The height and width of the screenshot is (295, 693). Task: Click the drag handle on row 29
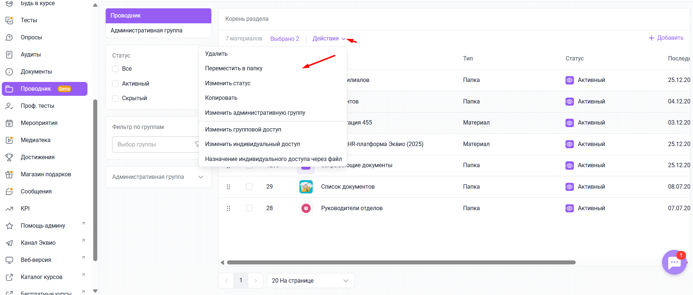click(x=228, y=187)
